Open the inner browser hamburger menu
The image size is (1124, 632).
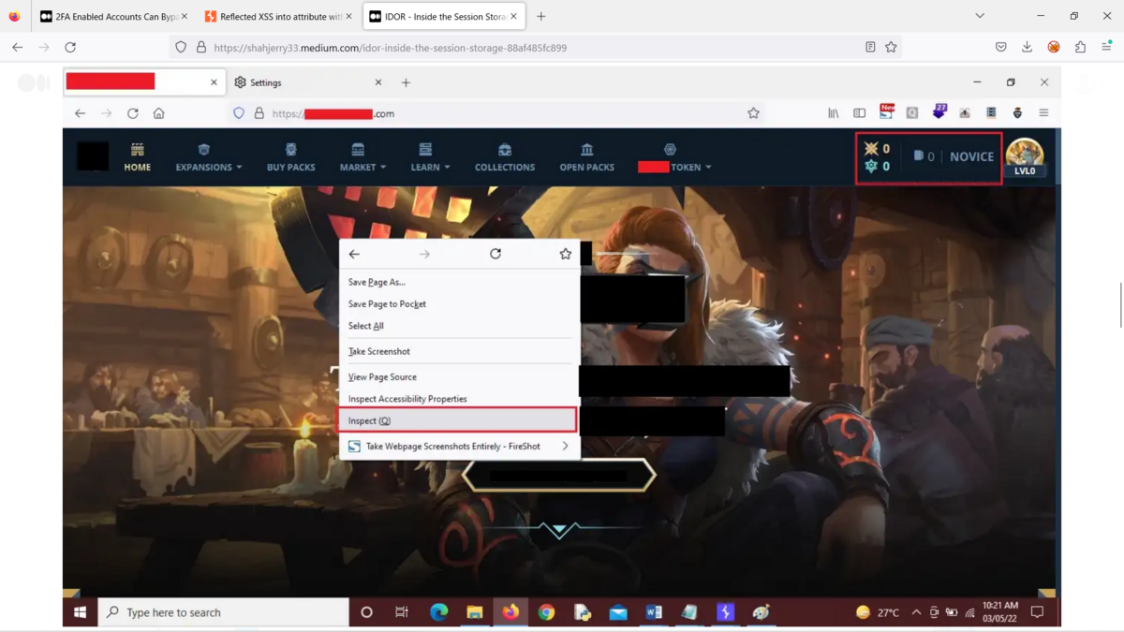tap(1043, 113)
